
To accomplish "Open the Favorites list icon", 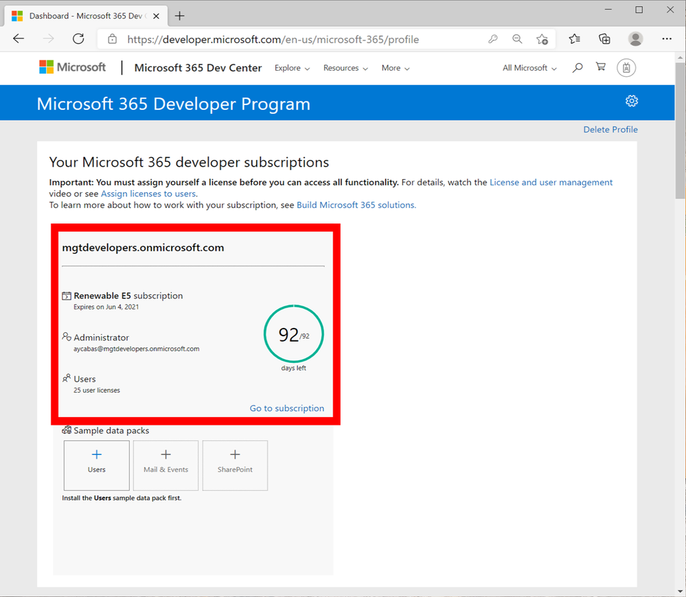I will (x=575, y=39).
